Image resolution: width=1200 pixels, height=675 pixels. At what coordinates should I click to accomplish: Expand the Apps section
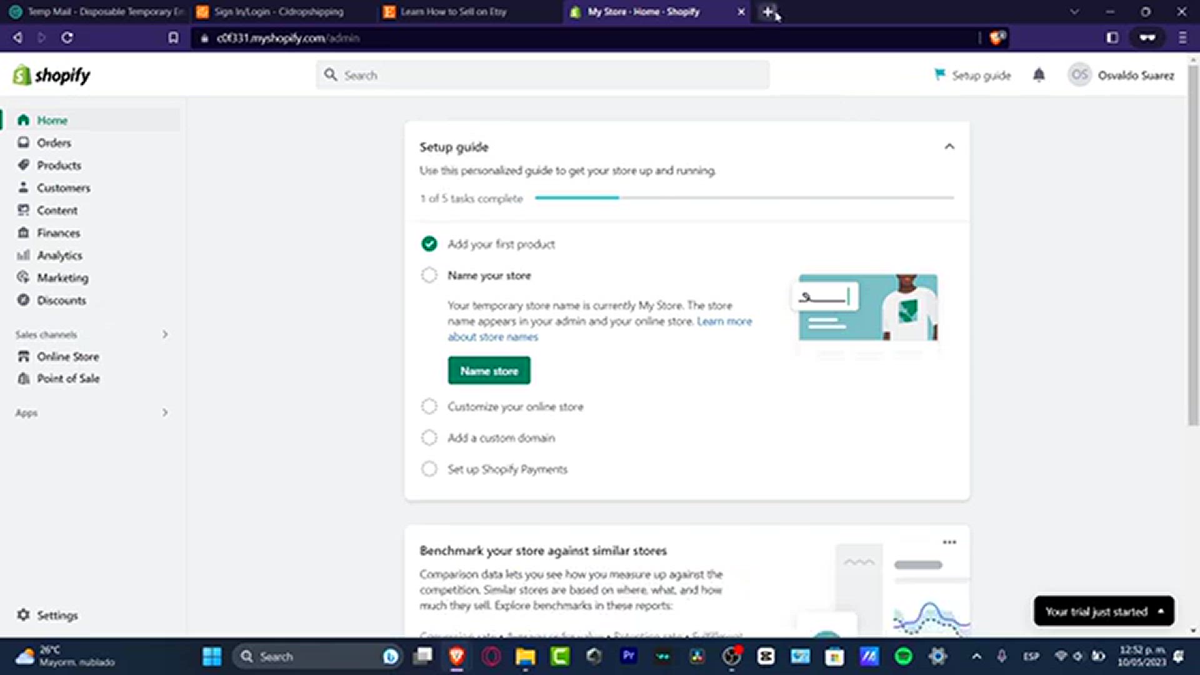[x=165, y=412]
